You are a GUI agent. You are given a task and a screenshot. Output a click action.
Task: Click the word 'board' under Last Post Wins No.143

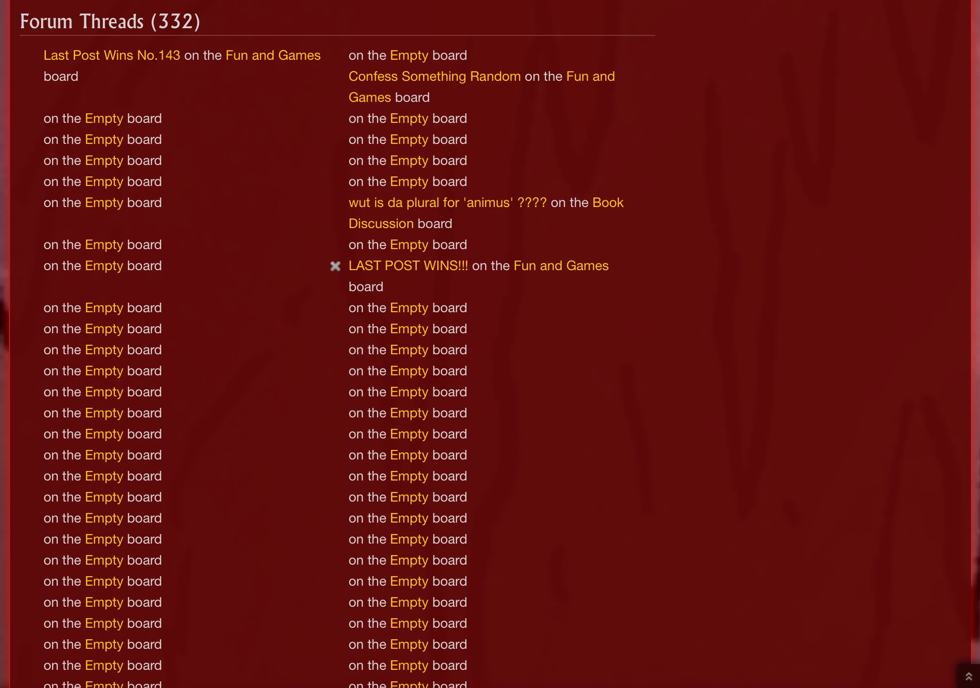click(x=61, y=76)
